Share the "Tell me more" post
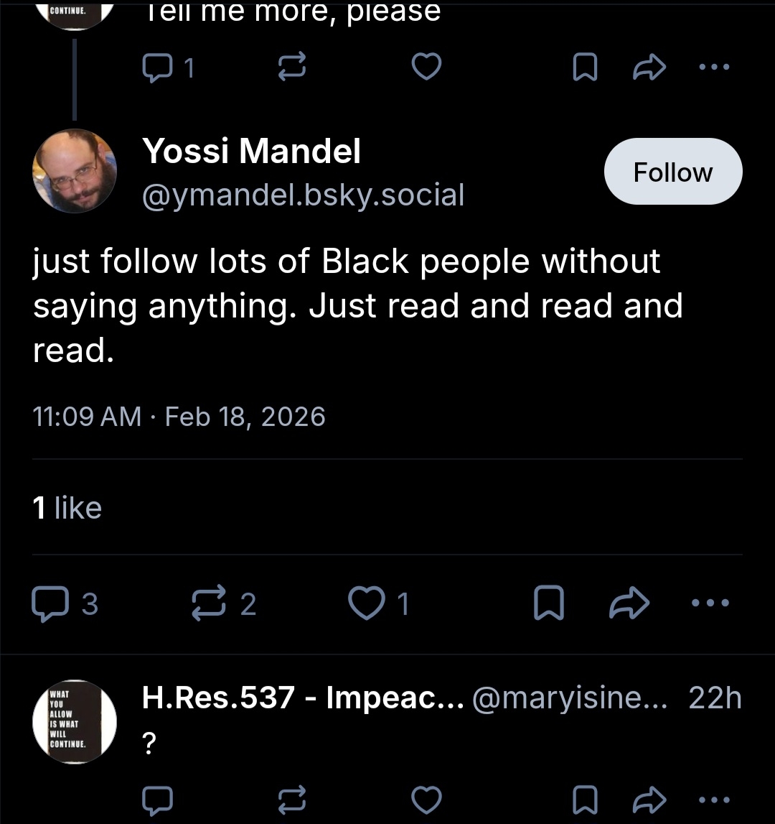The width and height of the screenshot is (775, 824). (x=649, y=68)
